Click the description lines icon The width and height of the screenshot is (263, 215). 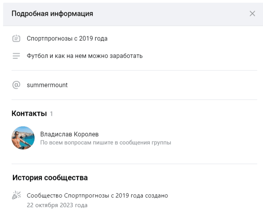16,56
